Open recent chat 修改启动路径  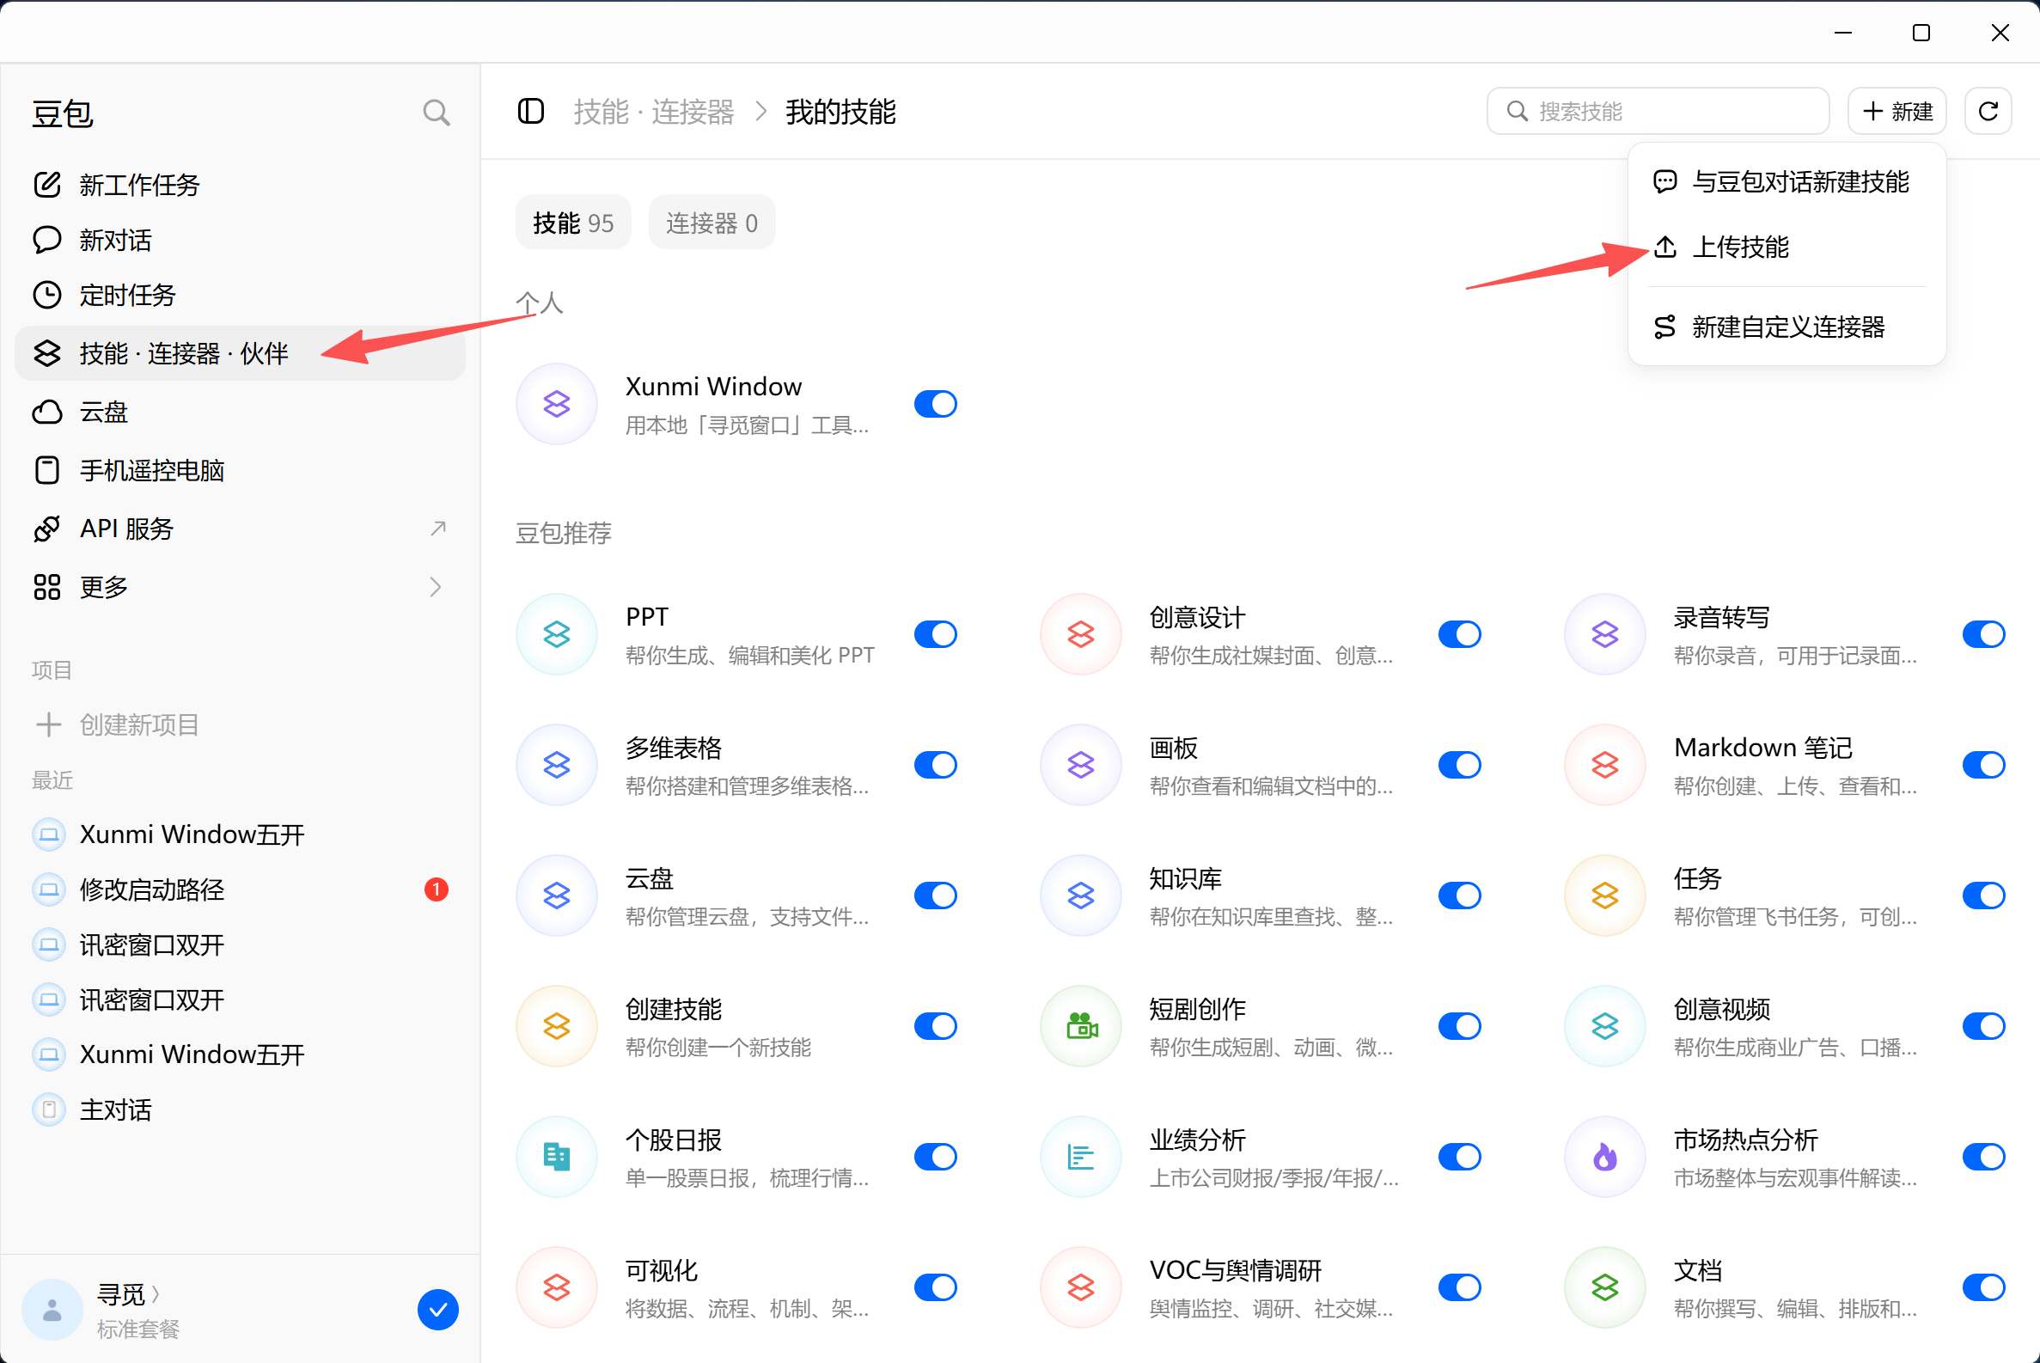coord(240,889)
